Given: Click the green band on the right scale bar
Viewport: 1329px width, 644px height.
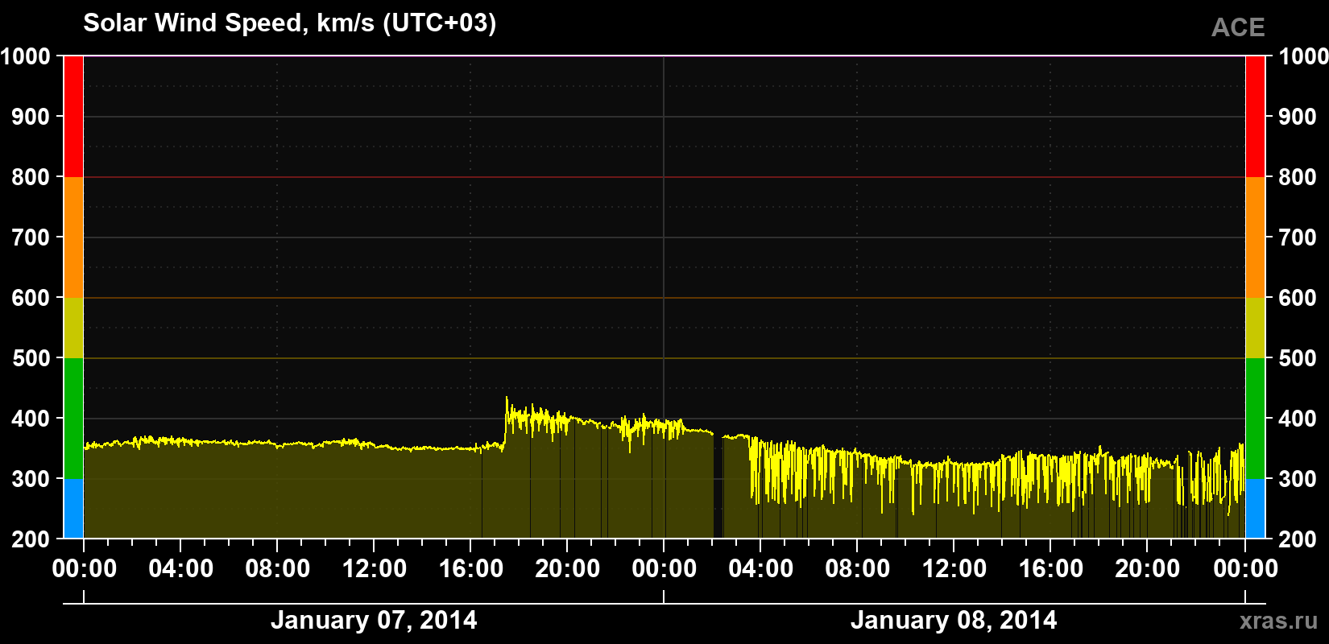Looking at the screenshot, I should point(1255,419).
